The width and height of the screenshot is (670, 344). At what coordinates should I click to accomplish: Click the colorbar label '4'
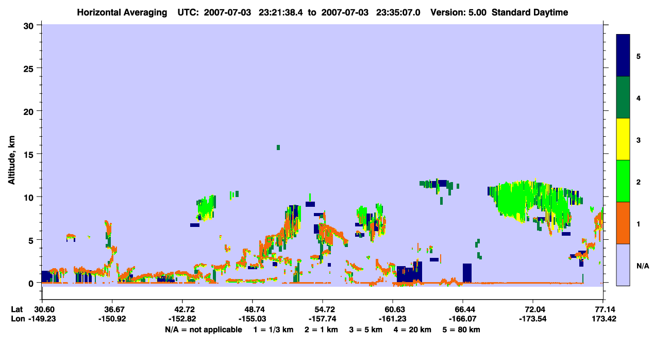[x=639, y=97]
